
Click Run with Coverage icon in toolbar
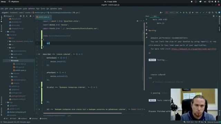[186, 12]
